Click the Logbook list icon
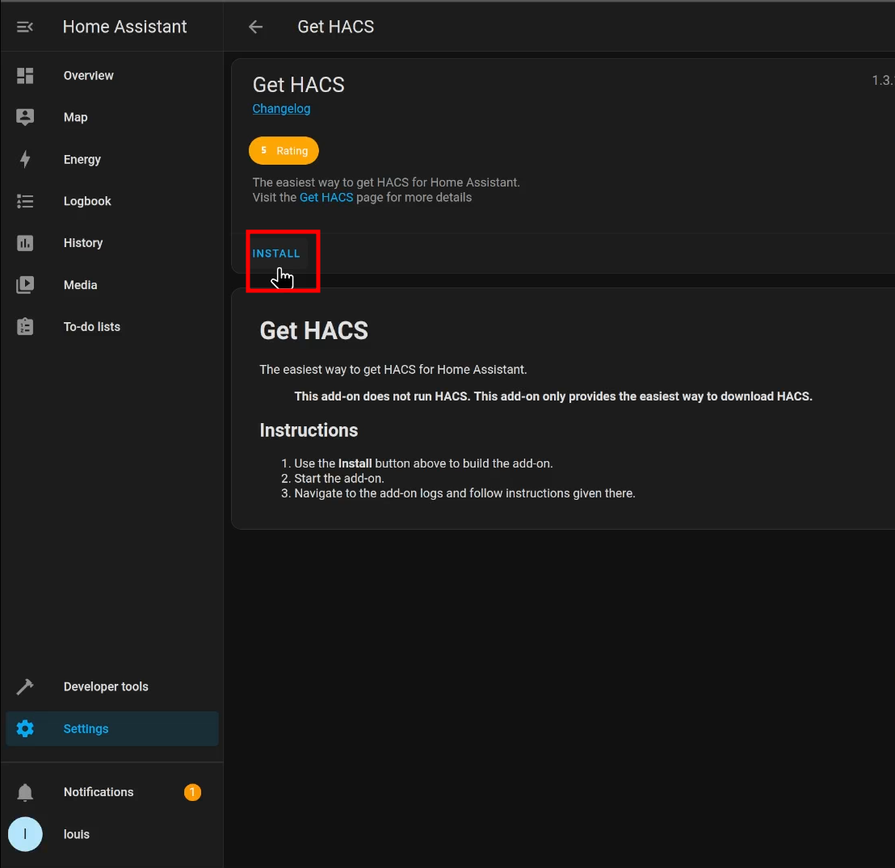The height and width of the screenshot is (868, 895). (25, 201)
